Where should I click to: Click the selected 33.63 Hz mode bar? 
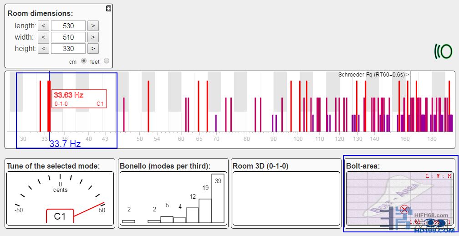point(49,114)
